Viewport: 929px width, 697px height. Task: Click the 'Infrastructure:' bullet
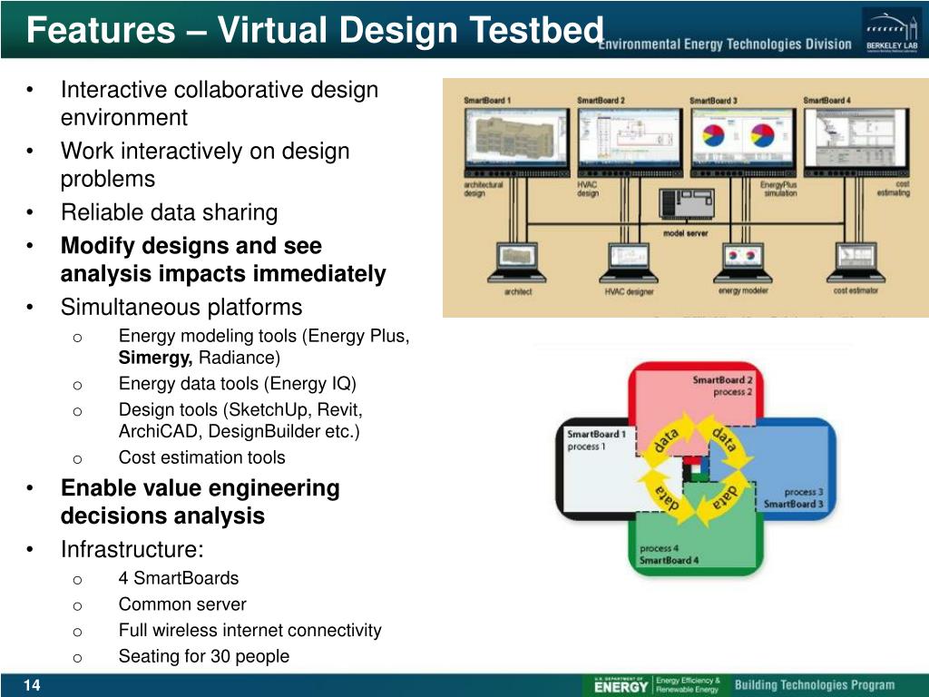[132, 549]
